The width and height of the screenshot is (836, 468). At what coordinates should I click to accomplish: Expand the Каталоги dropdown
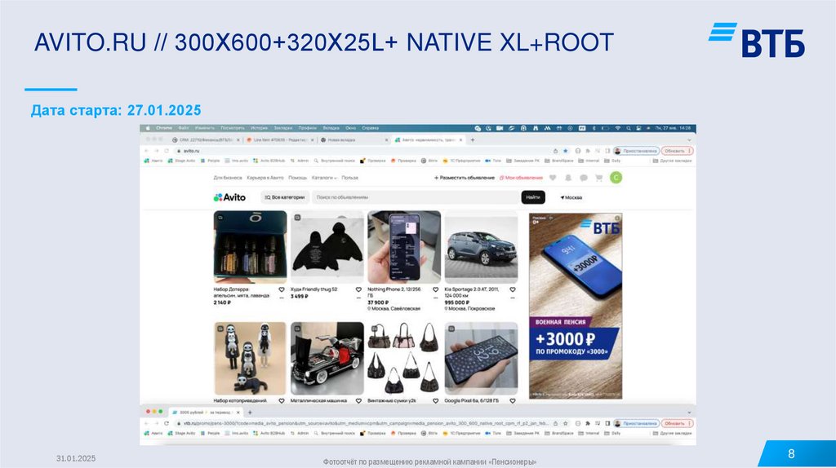tap(324, 178)
